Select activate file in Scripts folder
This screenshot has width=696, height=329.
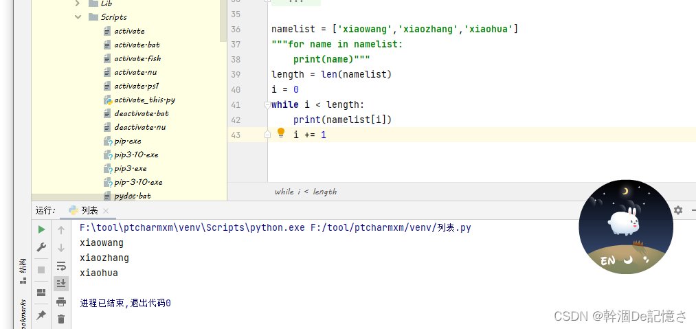129,31
